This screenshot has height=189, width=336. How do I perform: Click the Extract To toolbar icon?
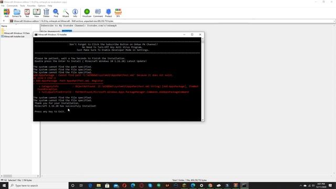coord(17,13)
